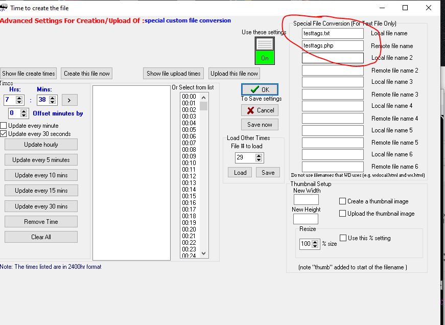The width and height of the screenshot is (445, 325).
Task: Click Update every 5 minutes button
Action: [x=41, y=160]
